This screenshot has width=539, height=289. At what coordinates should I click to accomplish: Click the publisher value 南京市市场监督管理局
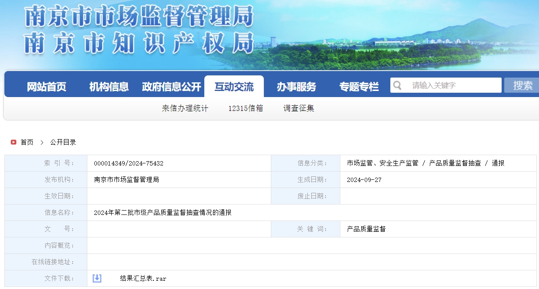click(x=126, y=180)
